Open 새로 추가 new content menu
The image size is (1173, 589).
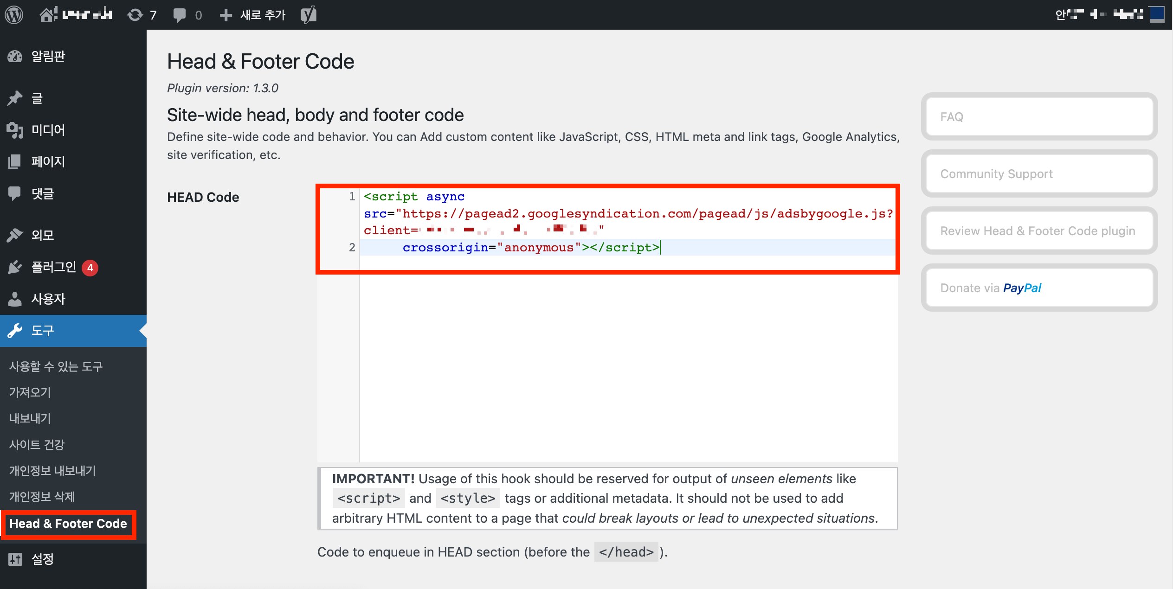253,15
